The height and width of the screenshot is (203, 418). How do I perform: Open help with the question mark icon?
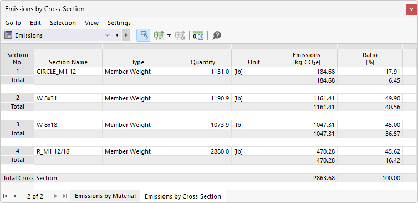(x=217, y=35)
